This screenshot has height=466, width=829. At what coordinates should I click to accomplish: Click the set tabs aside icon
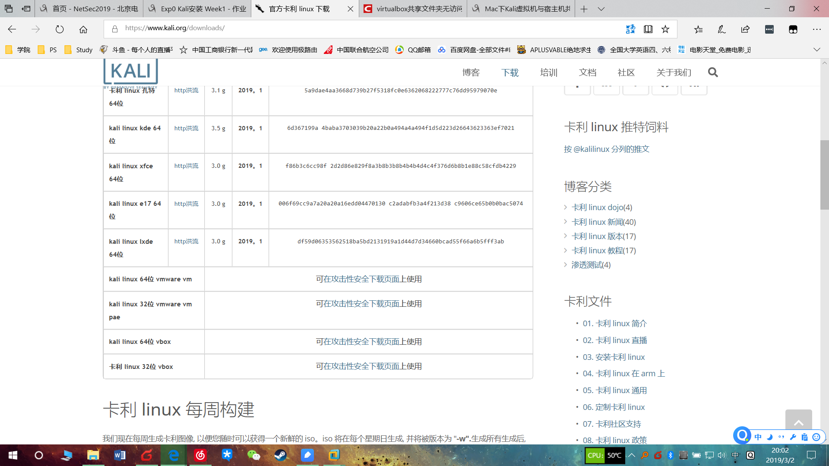26,9
